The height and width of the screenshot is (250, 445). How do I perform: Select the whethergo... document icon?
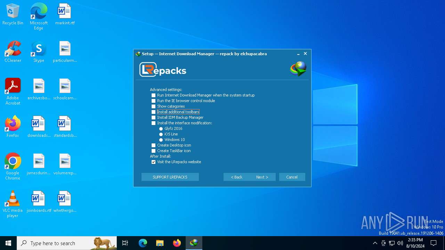point(65,202)
